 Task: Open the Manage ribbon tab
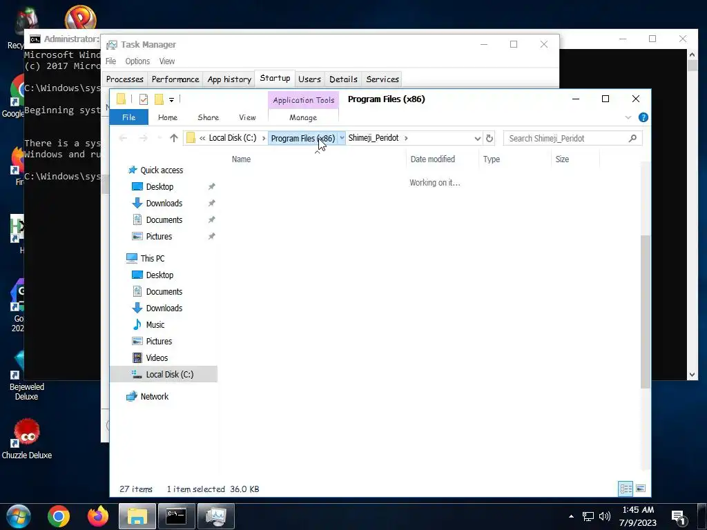point(303,117)
